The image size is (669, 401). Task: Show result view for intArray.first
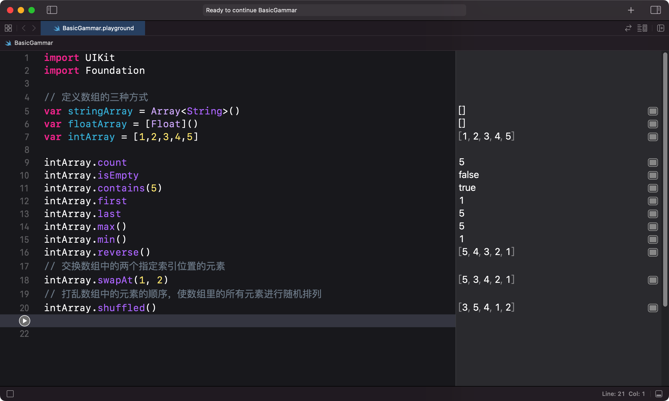653,201
